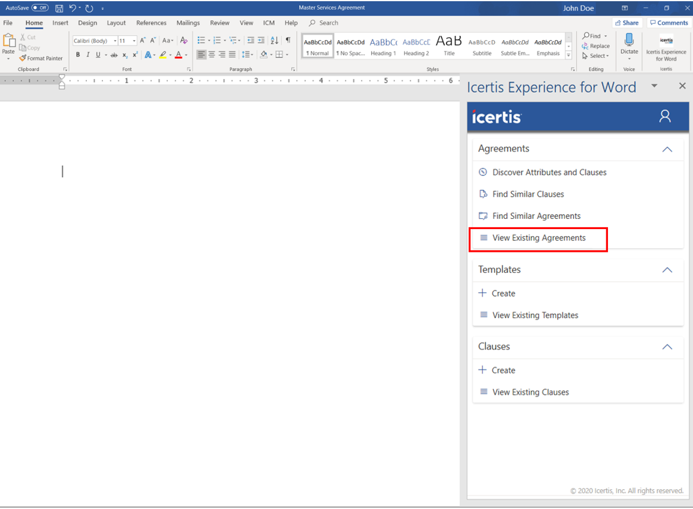Viewport: 693px width, 509px height.
Task: Click Find Similar Clauses
Action: click(x=528, y=194)
